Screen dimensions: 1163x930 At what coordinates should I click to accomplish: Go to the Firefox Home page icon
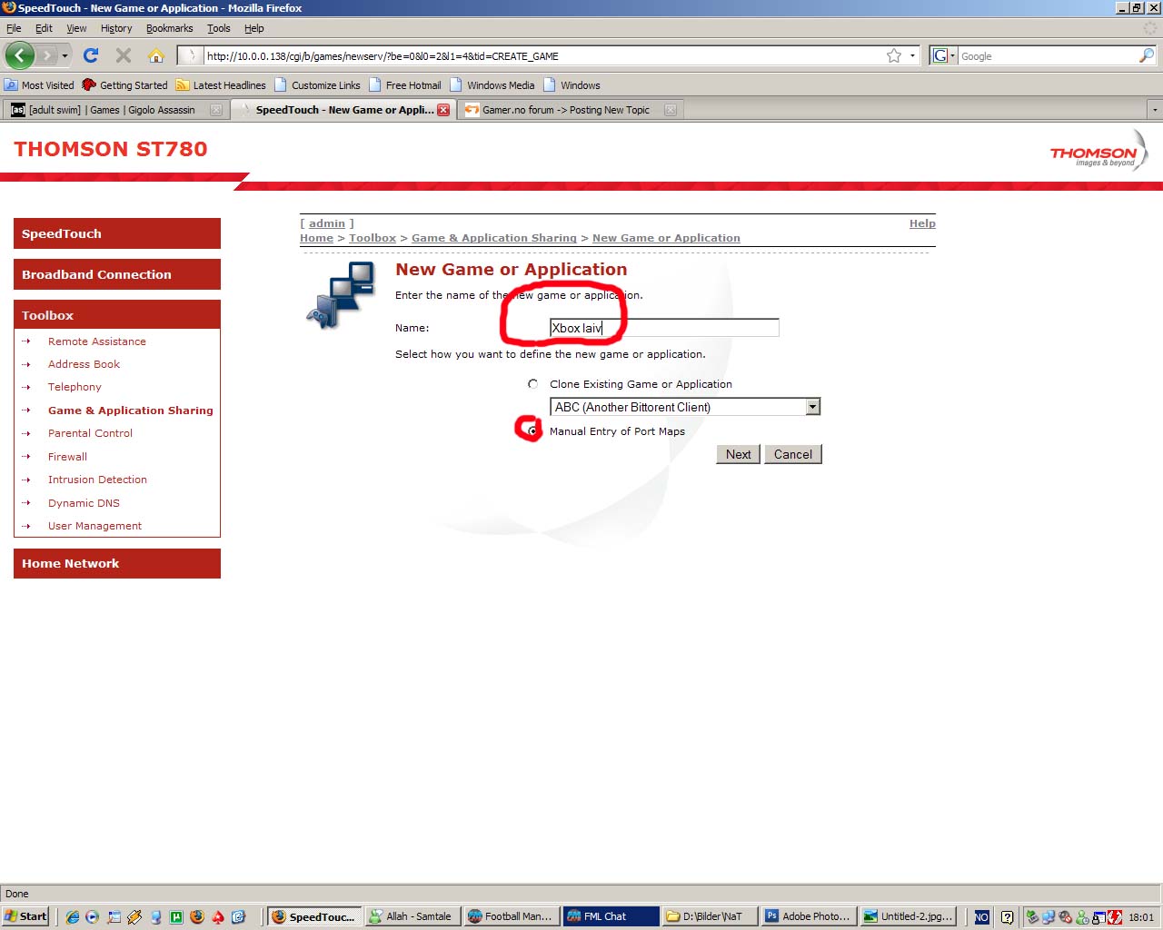(156, 55)
